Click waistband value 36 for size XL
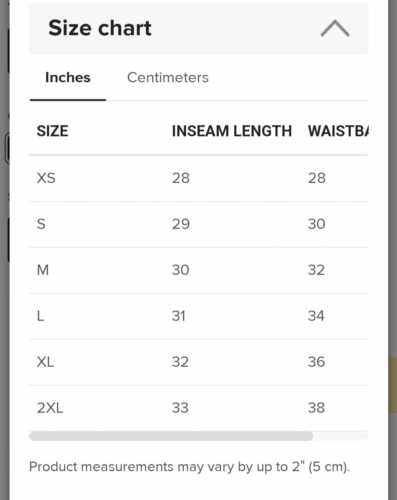Viewport: 397px width, 500px height. coord(316,362)
